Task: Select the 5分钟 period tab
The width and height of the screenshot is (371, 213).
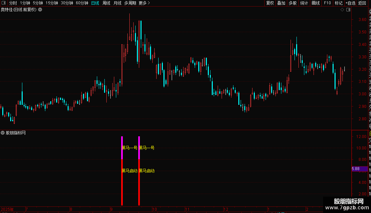Action: coord(38,3)
